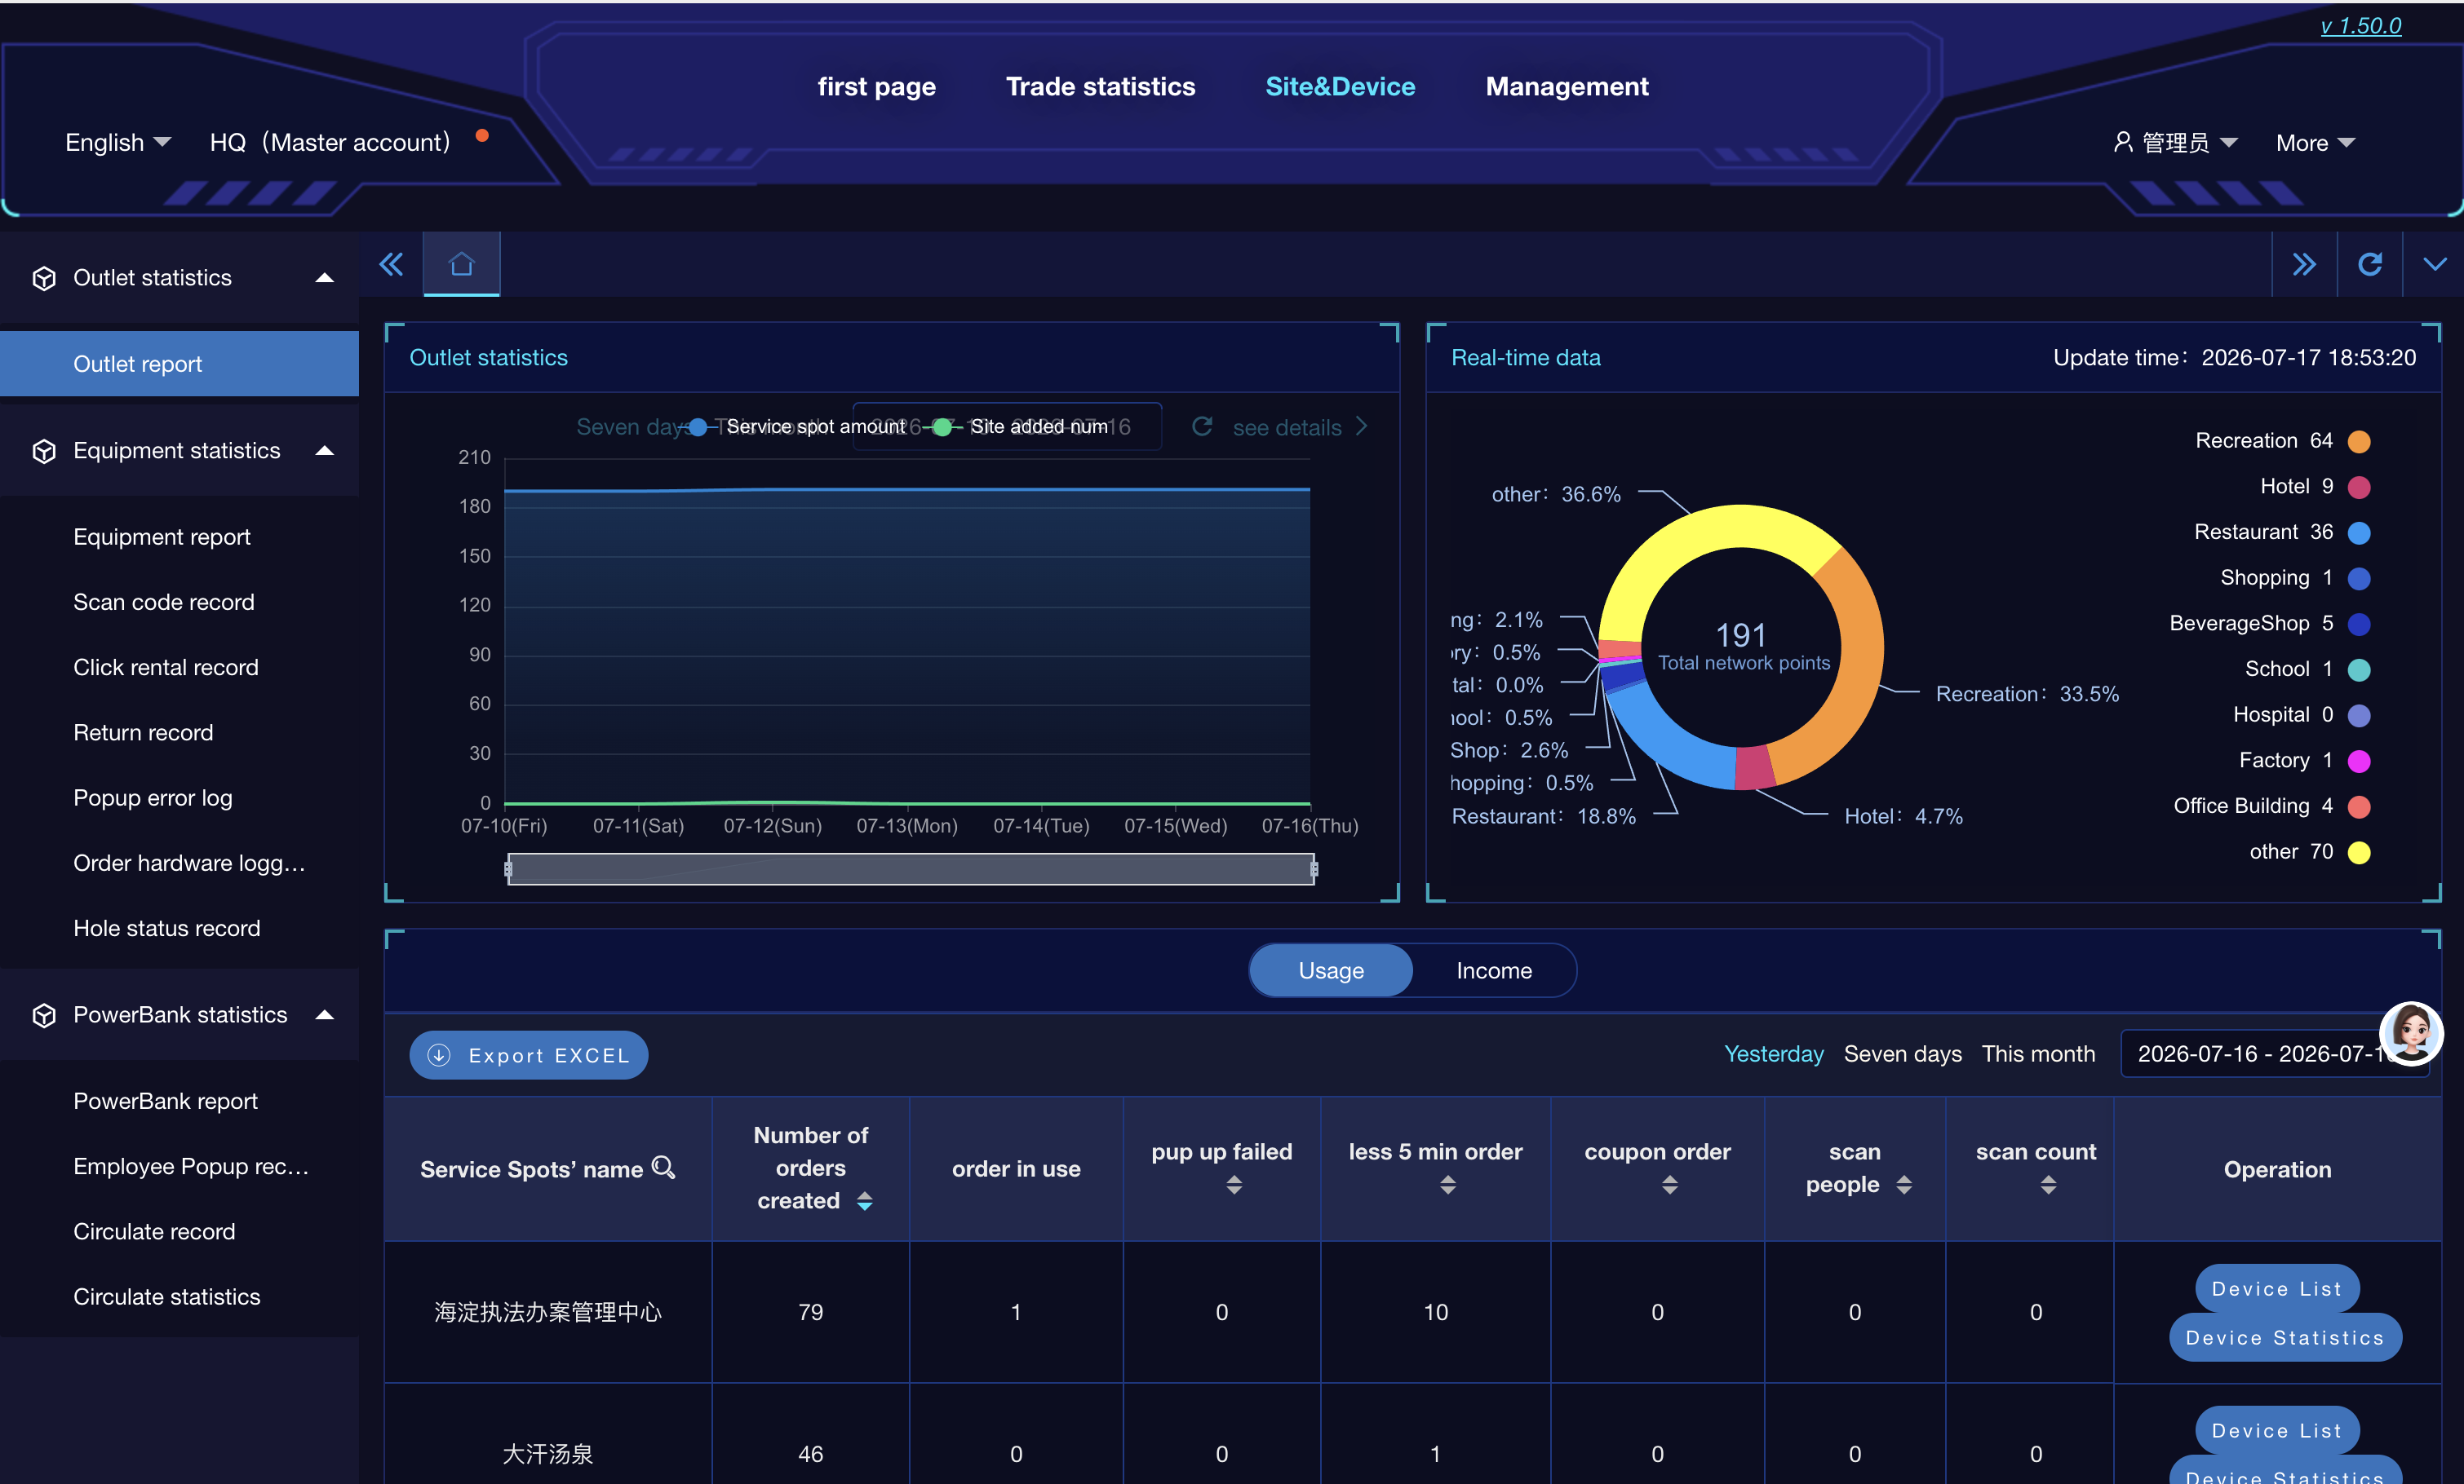Viewport: 2464px width, 1484px height.
Task: Open Device Statistics for 海淀执法办案管理中心
Action: [2285, 1337]
